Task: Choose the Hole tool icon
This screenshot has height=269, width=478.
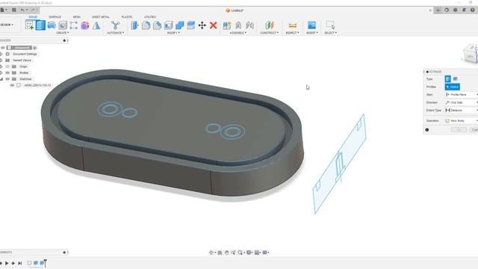Action: pyautogui.click(x=63, y=25)
